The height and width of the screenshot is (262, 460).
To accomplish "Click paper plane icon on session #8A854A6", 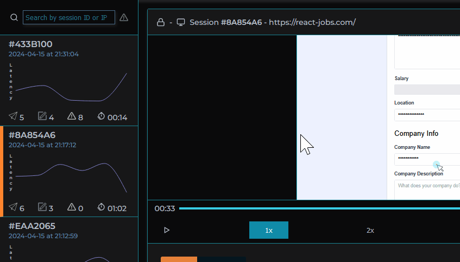I will (13, 207).
